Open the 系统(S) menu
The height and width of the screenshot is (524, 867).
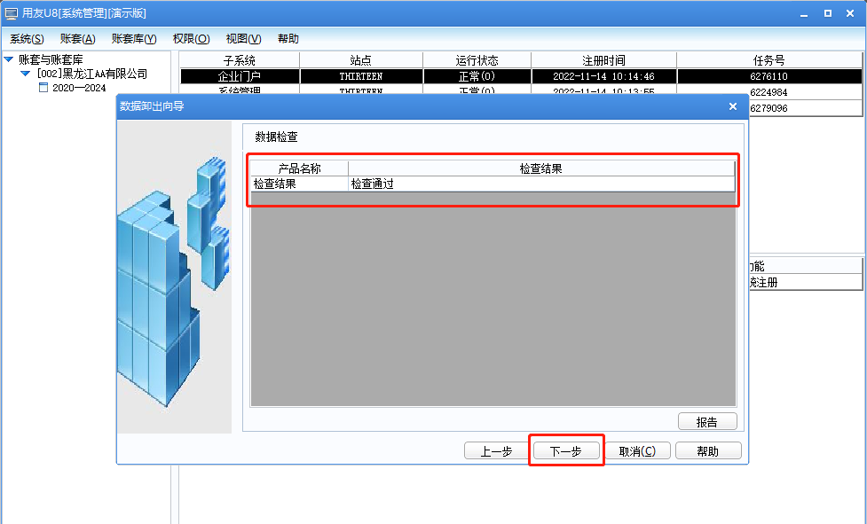click(x=27, y=39)
